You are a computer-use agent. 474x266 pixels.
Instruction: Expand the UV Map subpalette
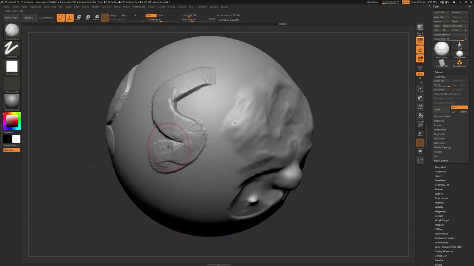click(438, 229)
